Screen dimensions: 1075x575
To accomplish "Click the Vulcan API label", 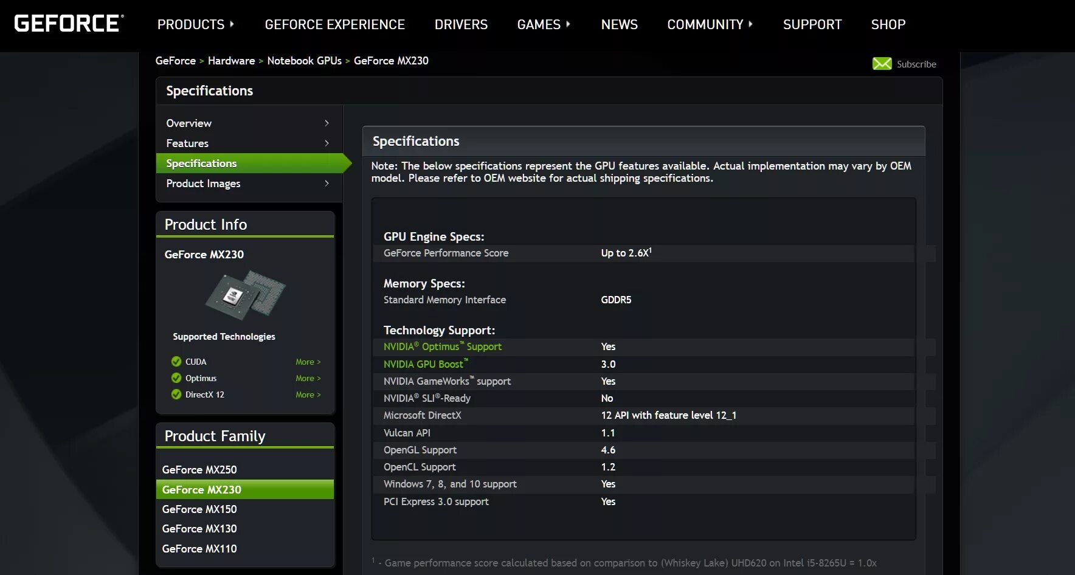I will [x=407, y=433].
